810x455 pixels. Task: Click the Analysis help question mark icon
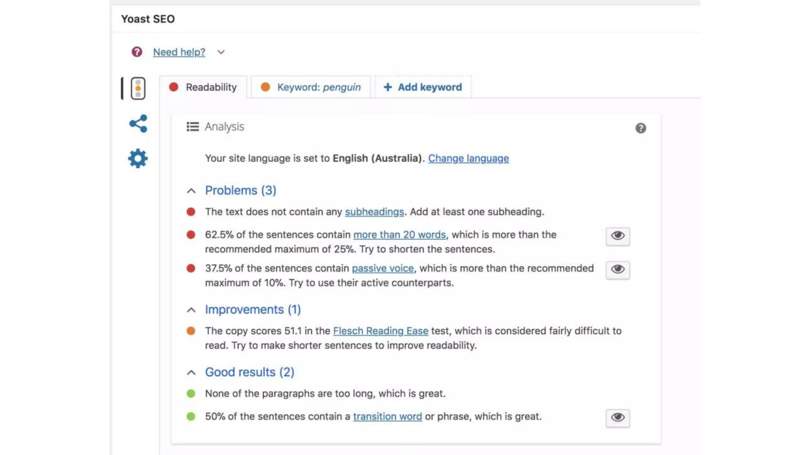coord(641,128)
